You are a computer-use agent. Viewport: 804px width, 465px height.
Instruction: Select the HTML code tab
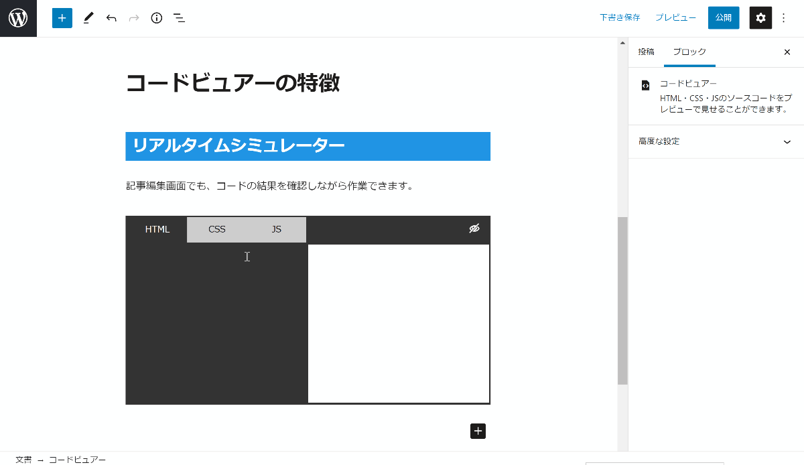(157, 229)
